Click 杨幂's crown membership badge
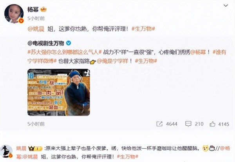This screenshot has width=235, height=162. point(43,9)
